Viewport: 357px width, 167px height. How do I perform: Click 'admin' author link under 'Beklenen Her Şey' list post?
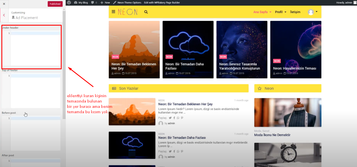pos(171,123)
